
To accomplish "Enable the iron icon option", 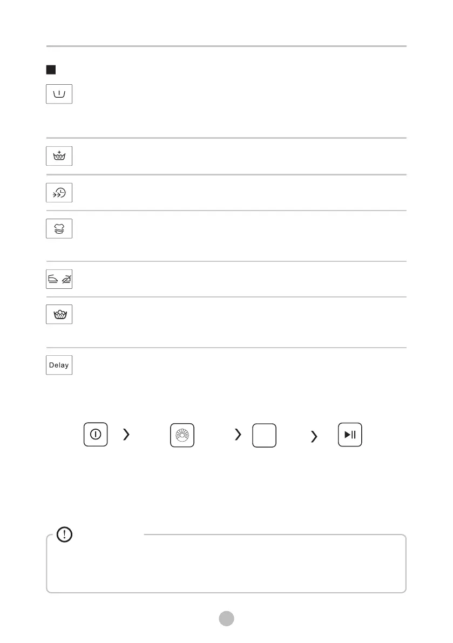I will [53, 280].
